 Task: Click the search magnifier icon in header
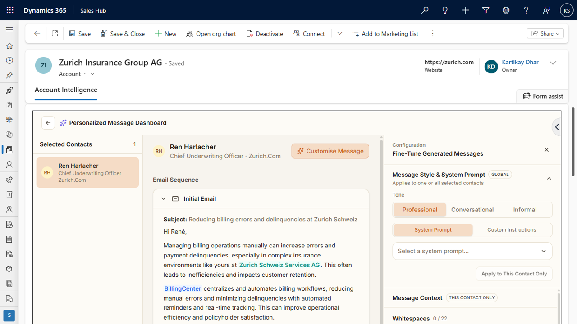pyautogui.click(x=425, y=10)
